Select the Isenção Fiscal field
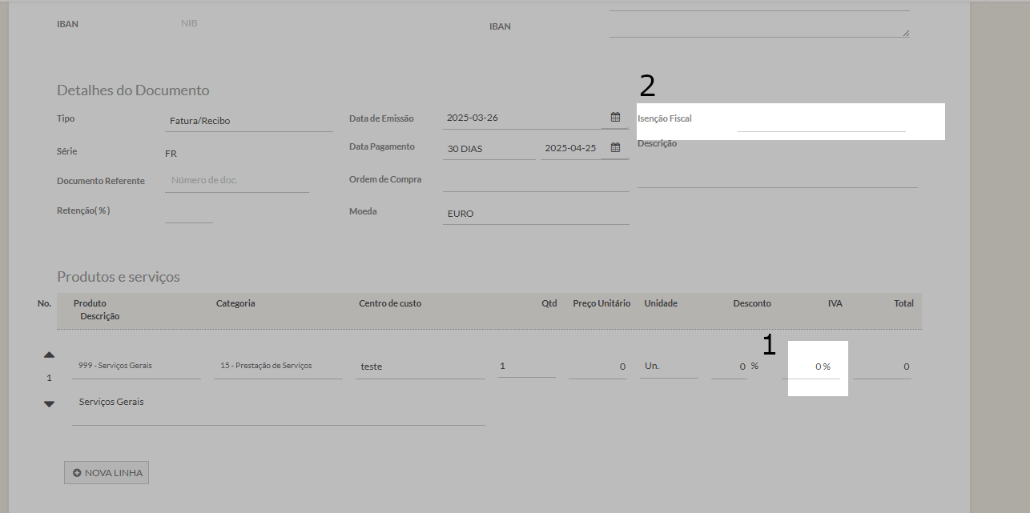The image size is (1030, 513). pos(820,121)
